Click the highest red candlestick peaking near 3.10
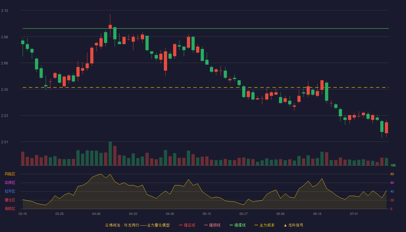This screenshot has width=406, height=232. pos(110,27)
